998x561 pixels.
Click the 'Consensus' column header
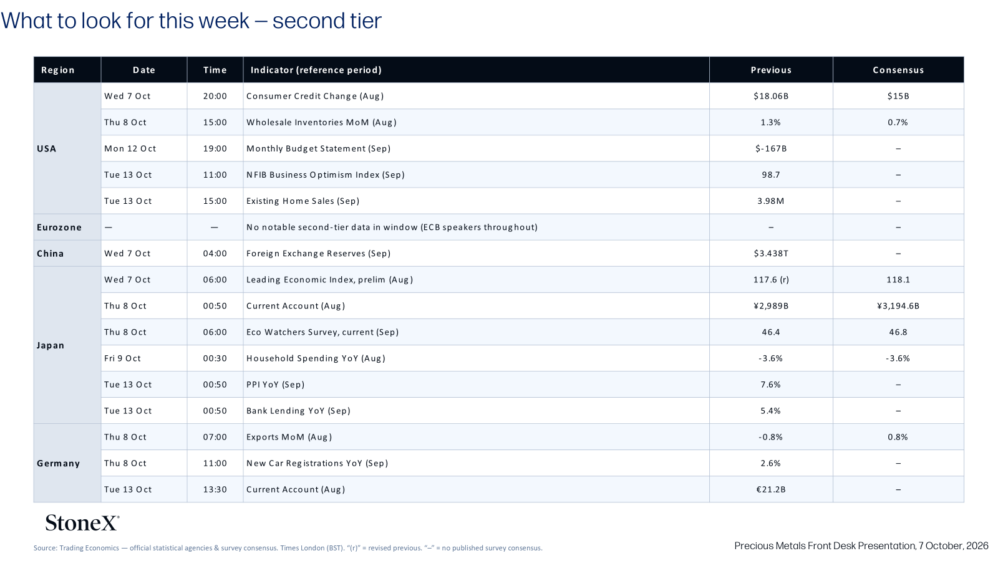[898, 70]
